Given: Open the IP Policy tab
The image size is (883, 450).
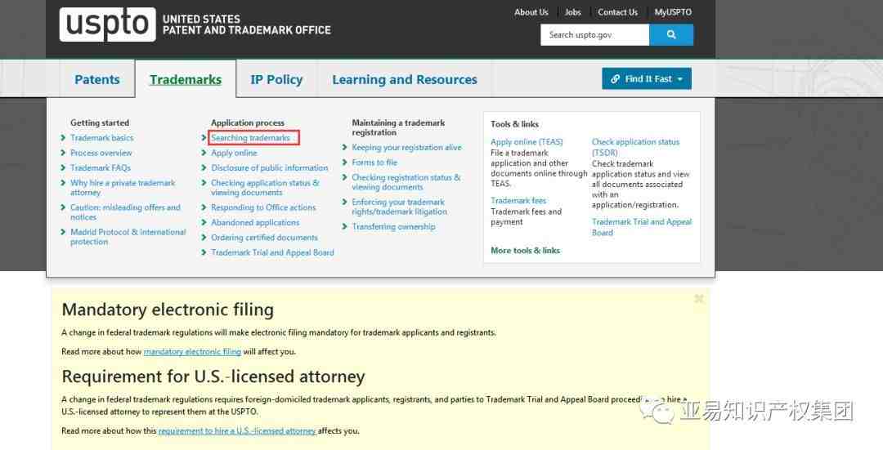Looking at the screenshot, I should point(276,79).
